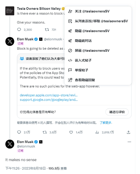Open developer.apple.com app-store link
The width and height of the screenshot is (140, 174).
coord(48,95)
